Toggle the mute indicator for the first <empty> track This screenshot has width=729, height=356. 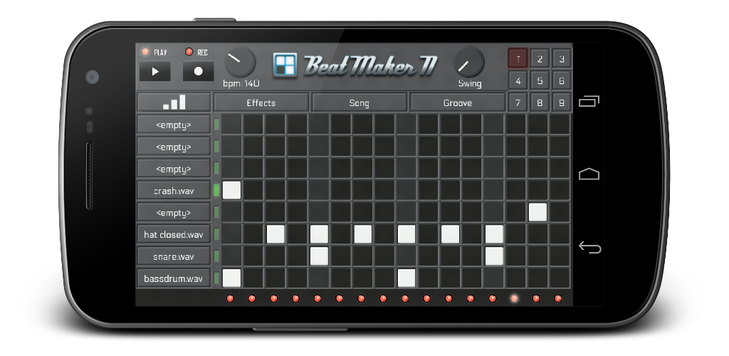tap(216, 125)
